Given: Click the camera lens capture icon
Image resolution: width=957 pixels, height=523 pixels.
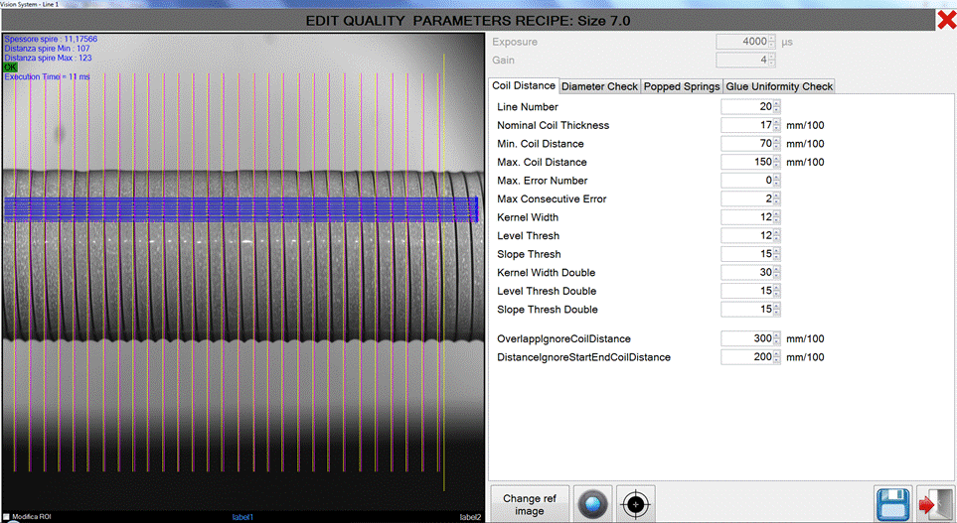Looking at the screenshot, I should pos(593,504).
